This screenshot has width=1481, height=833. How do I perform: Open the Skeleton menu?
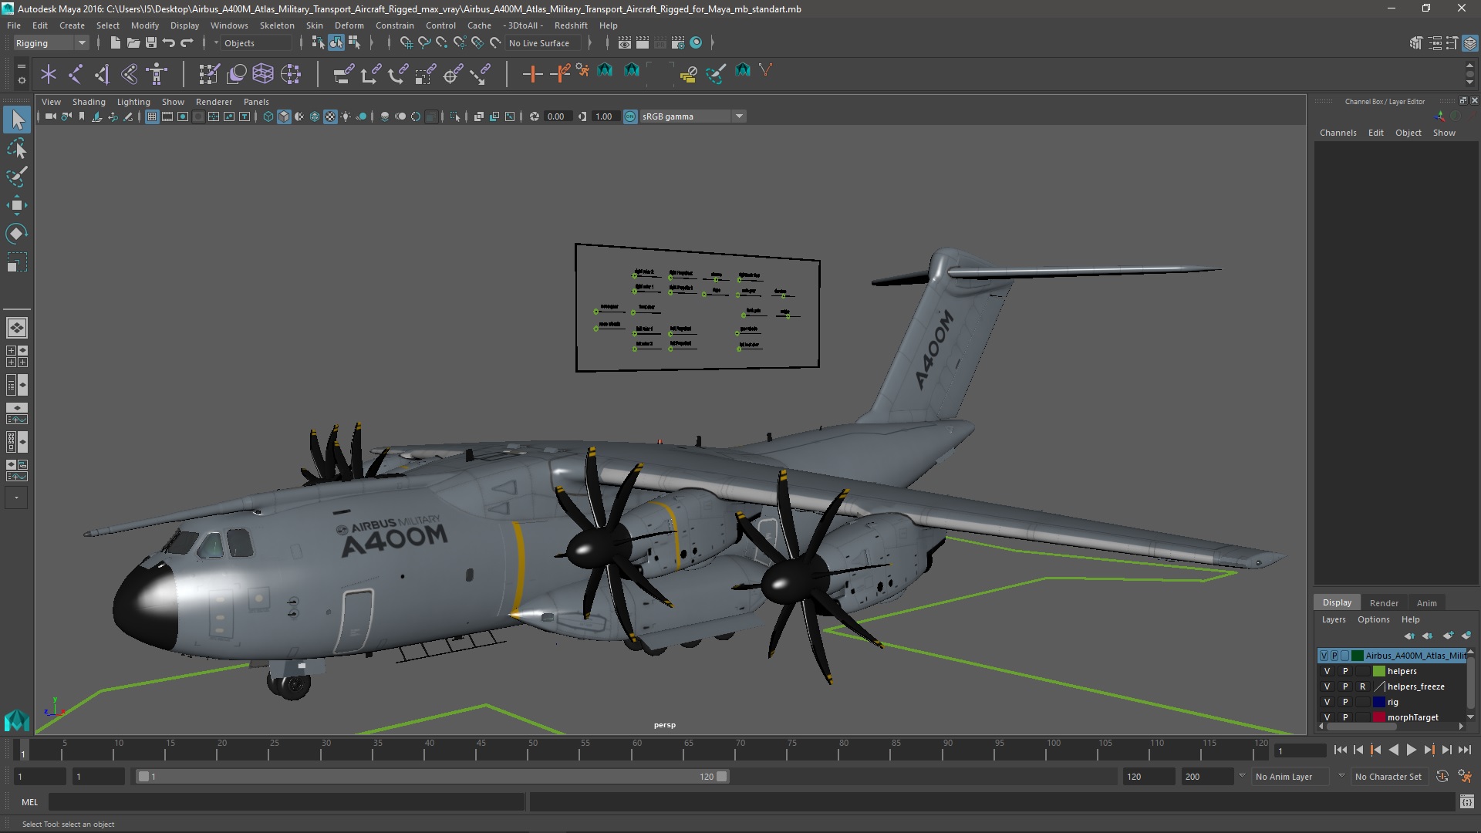click(x=276, y=25)
